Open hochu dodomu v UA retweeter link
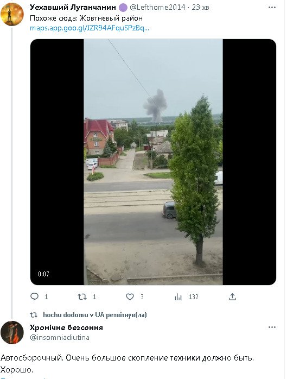 click(x=95, y=315)
